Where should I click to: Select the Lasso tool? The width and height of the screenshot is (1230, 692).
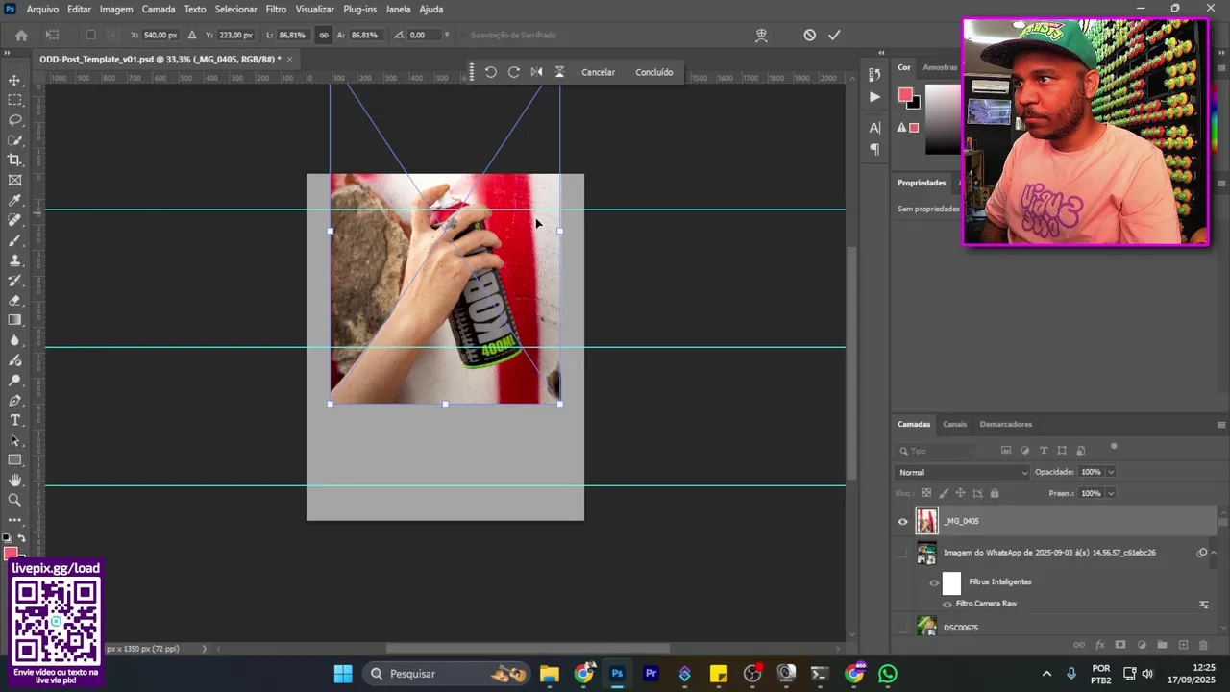[x=14, y=120]
